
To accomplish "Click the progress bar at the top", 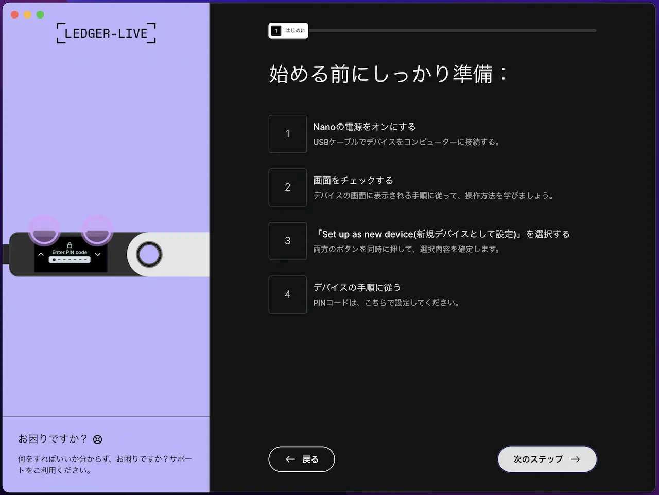I will tap(452, 30).
